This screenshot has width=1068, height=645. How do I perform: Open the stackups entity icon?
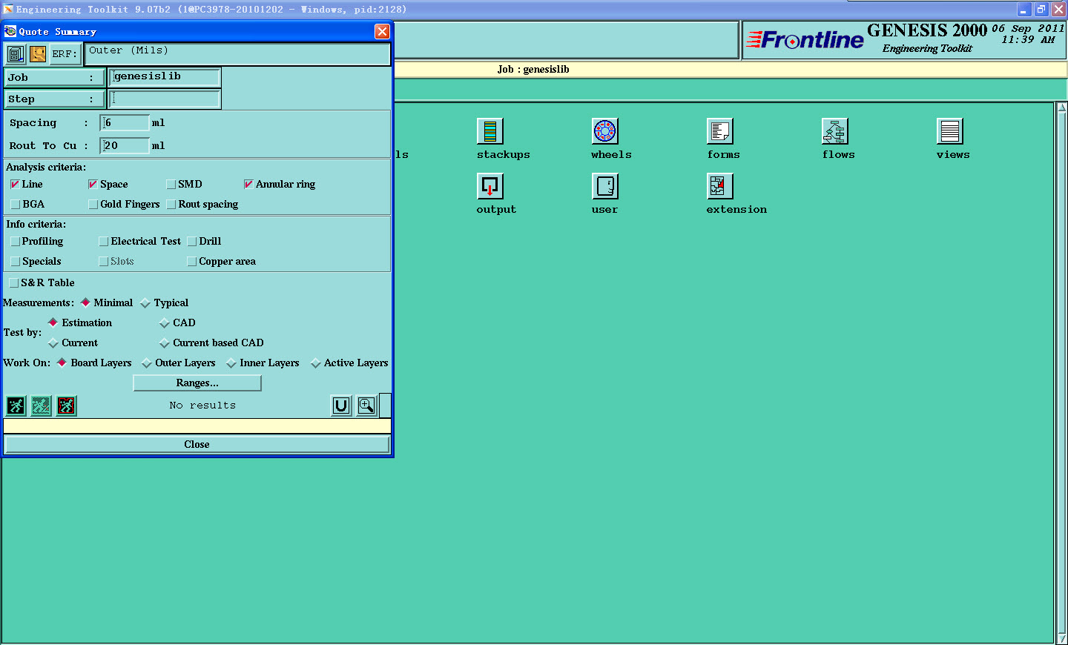coord(489,131)
